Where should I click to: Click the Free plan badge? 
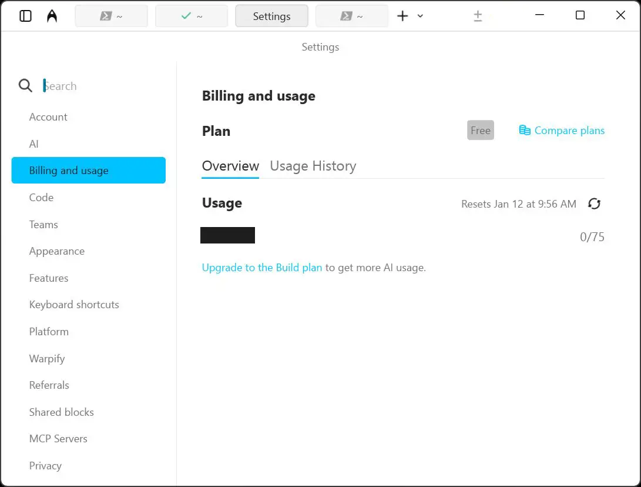coord(480,131)
